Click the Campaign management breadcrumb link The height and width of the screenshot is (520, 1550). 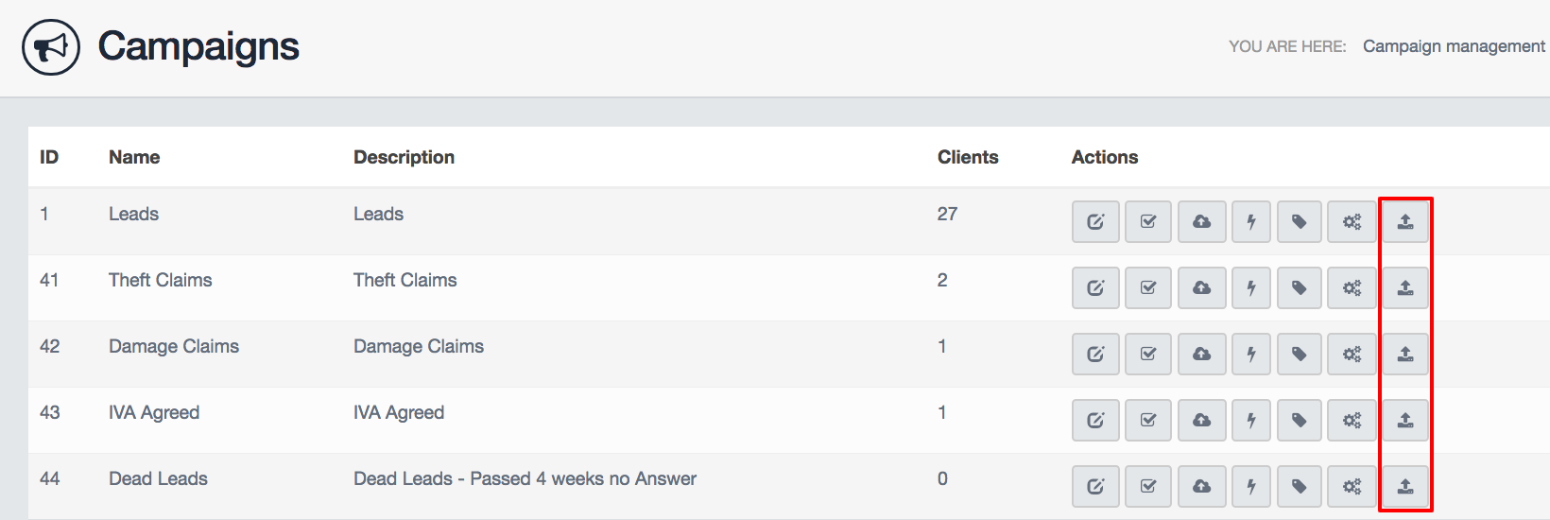click(1453, 46)
